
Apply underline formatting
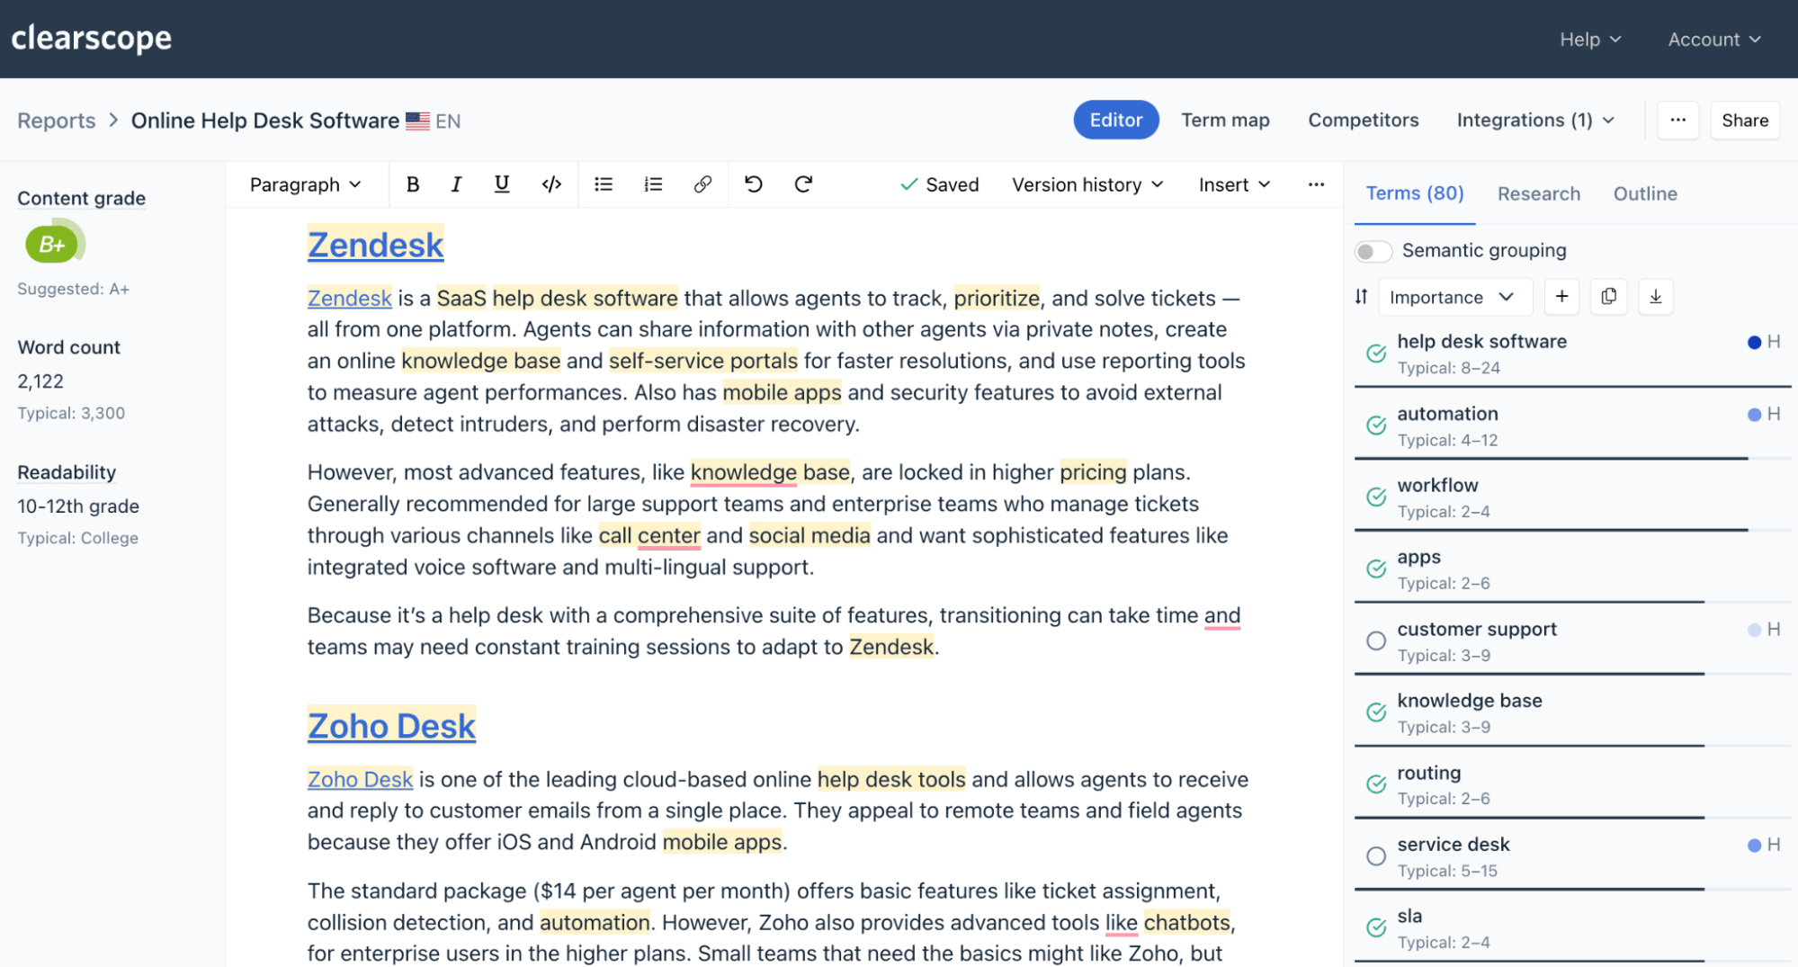[502, 184]
